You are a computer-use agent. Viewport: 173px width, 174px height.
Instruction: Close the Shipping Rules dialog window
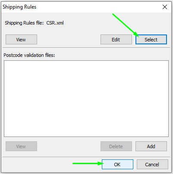(x=165, y=7)
